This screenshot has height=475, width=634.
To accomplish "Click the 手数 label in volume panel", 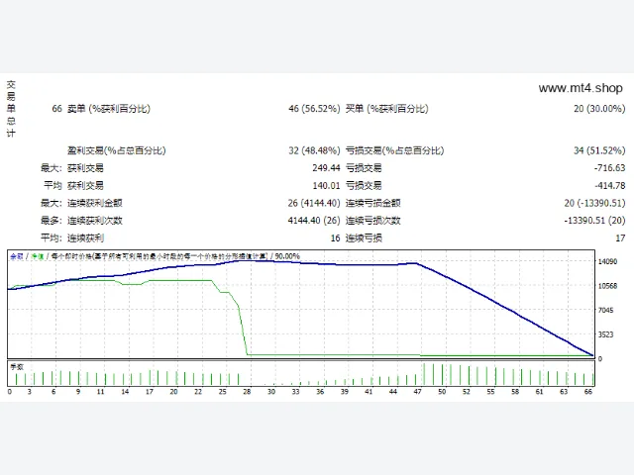I will point(17,367).
